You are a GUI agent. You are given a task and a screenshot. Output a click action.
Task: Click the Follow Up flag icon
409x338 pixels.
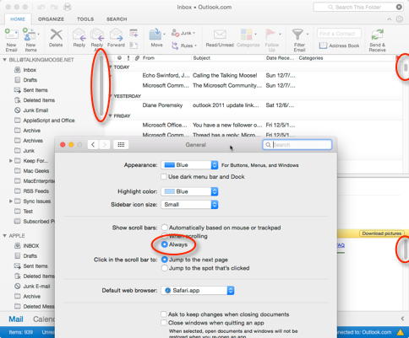pyautogui.click(x=270, y=34)
